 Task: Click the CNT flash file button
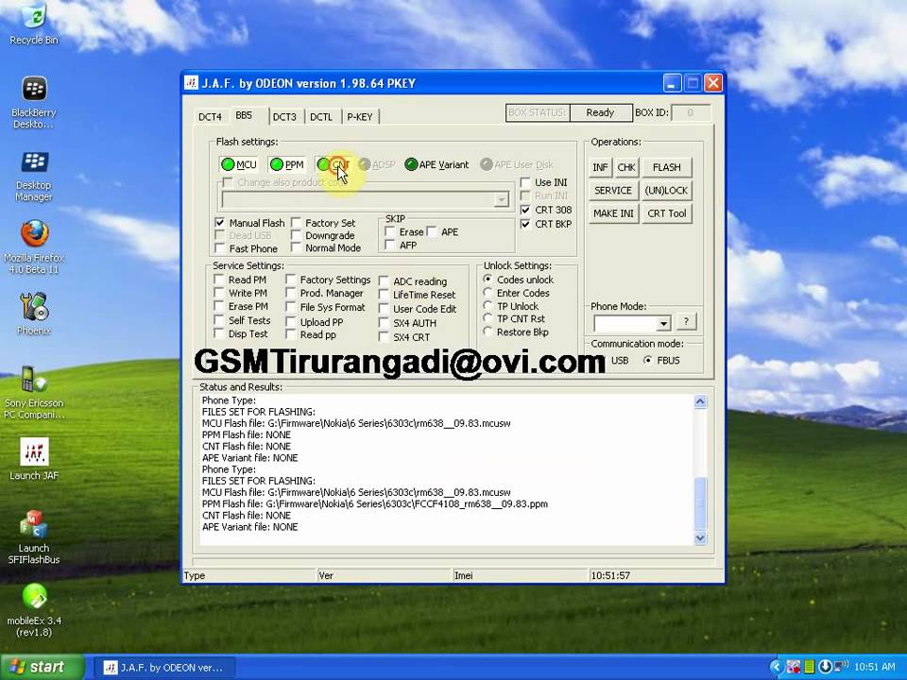pos(334,164)
